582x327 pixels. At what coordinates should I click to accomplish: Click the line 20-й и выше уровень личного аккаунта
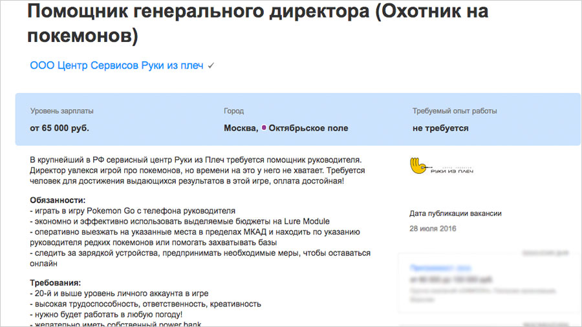point(119,293)
